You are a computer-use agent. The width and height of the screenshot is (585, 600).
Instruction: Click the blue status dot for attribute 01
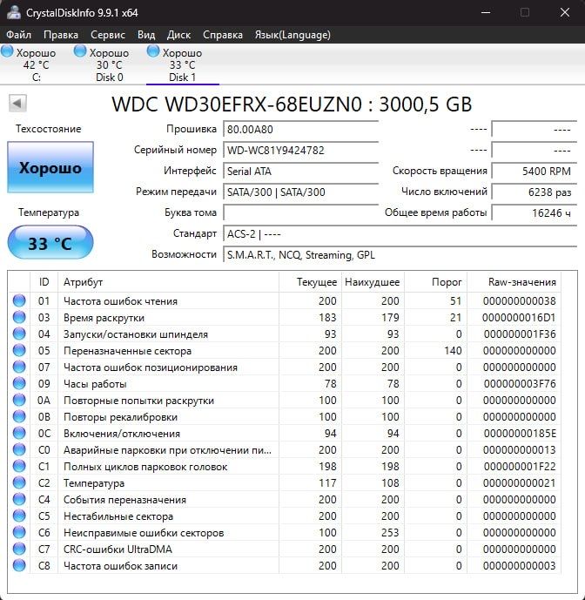19,300
